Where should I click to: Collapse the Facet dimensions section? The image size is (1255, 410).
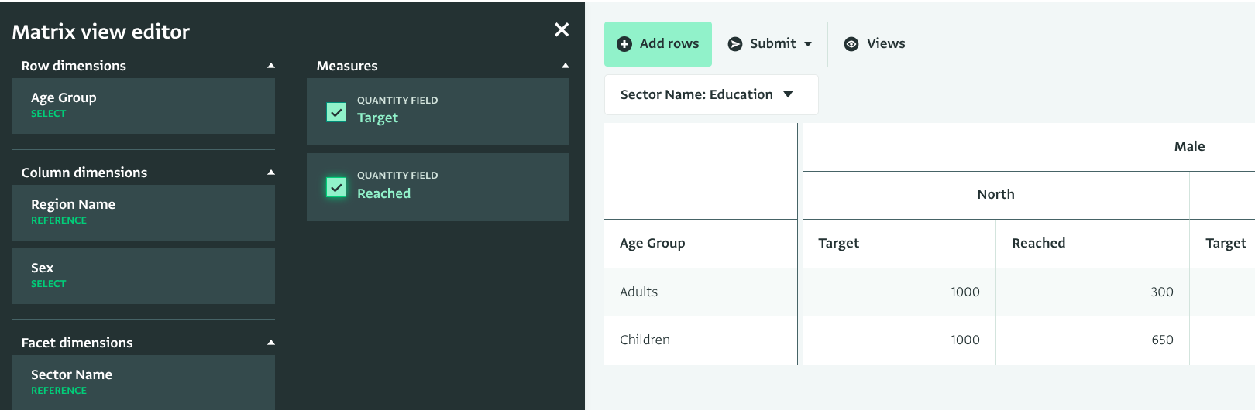coord(270,343)
